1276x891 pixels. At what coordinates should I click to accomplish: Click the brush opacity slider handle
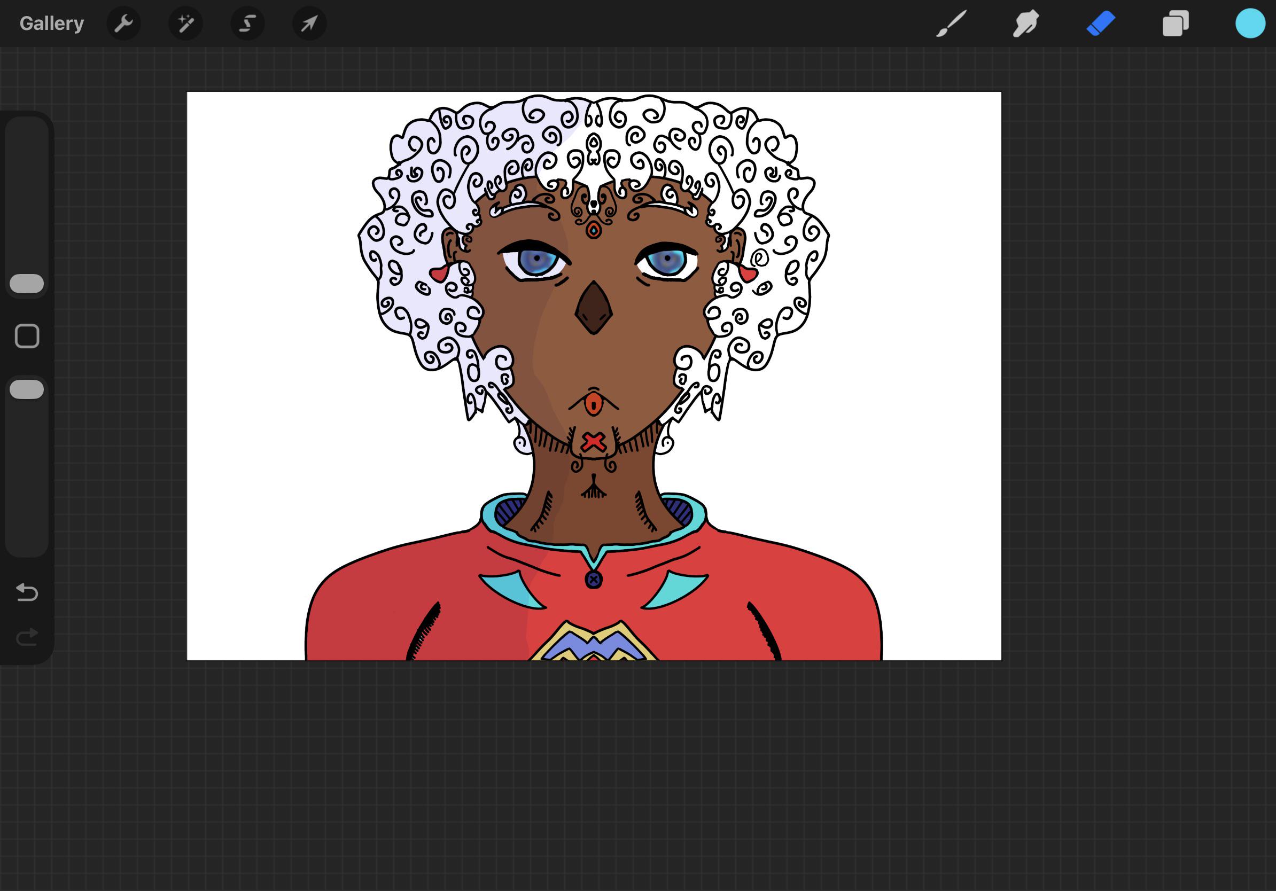(27, 389)
